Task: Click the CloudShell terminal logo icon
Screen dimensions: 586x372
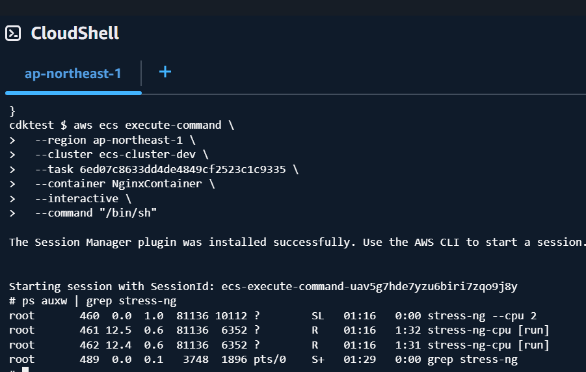Action: (x=13, y=33)
